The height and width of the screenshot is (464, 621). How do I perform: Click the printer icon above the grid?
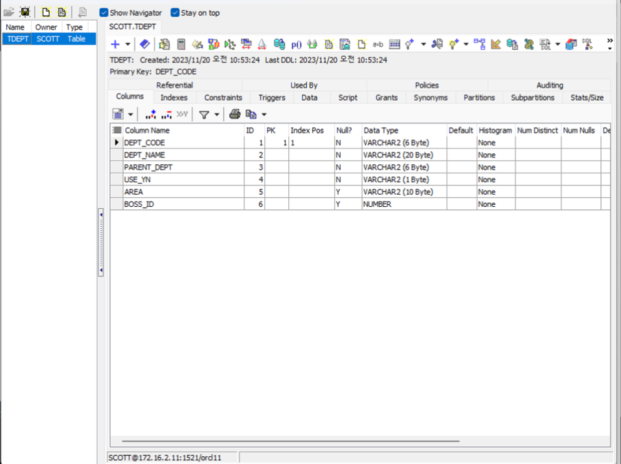coord(235,114)
